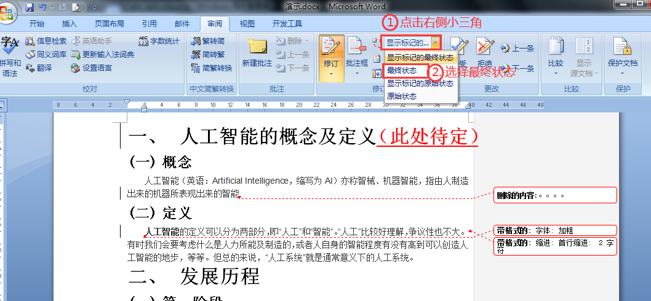Click the 翻译 translate tool

[39, 68]
